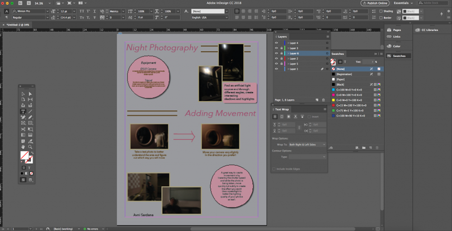Enable the Shading checkbox
The image size is (452, 231).
(381, 11)
